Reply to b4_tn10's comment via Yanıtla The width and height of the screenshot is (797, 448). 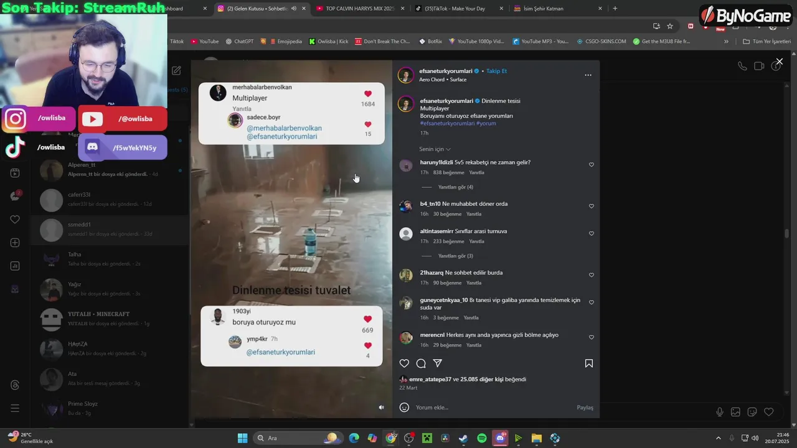click(x=474, y=214)
